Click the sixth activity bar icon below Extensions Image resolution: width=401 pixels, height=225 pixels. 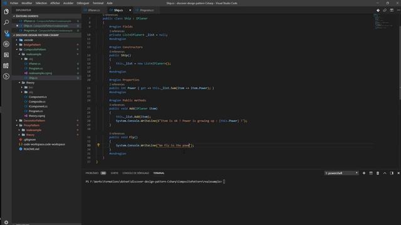pos(6,66)
